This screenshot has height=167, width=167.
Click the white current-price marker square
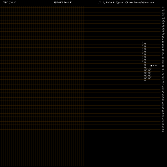click(151, 66)
